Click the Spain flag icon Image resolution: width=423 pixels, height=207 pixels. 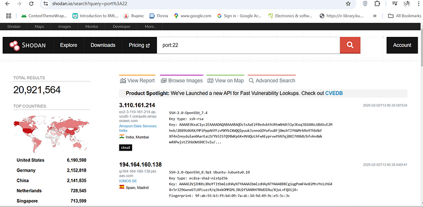[x=122, y=187]
